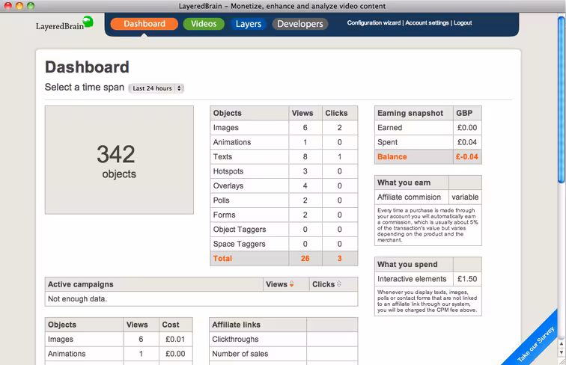Open the time span dropdown
This screenshot has width=566, height=365.
point(156,88)
